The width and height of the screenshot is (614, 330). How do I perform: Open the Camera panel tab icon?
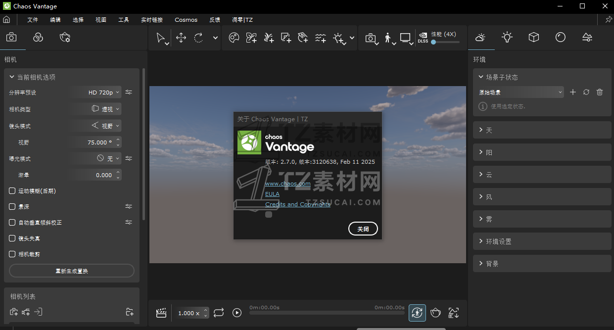pyautogui.click(x=11, y=37)
